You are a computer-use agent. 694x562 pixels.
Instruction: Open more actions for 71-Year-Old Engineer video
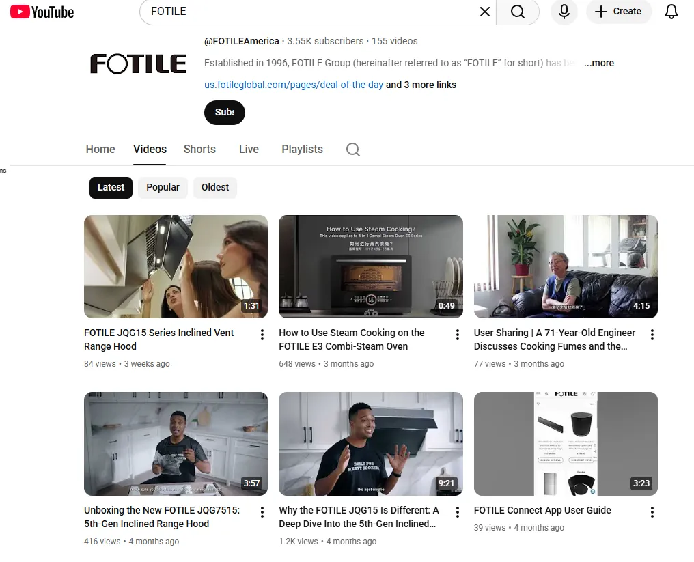652,335
